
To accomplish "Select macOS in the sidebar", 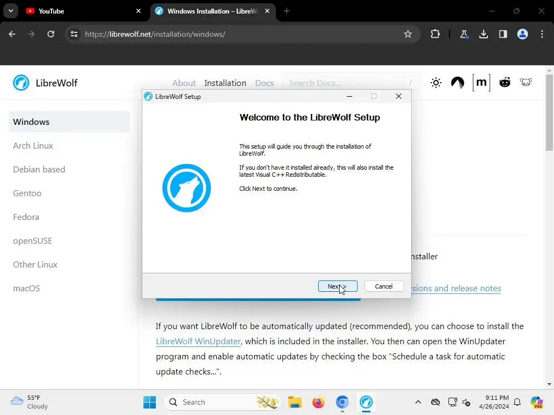I will click(27, 289).
